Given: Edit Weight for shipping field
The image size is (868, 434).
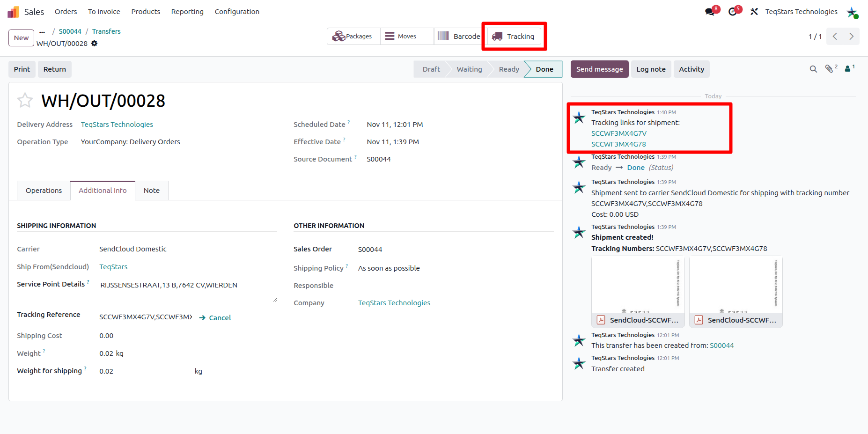Looking at the screenshot, I should (145, 371).
